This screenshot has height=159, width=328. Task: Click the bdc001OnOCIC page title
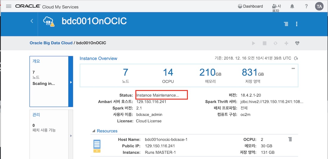pyautogui.click(x=94, y=21)
